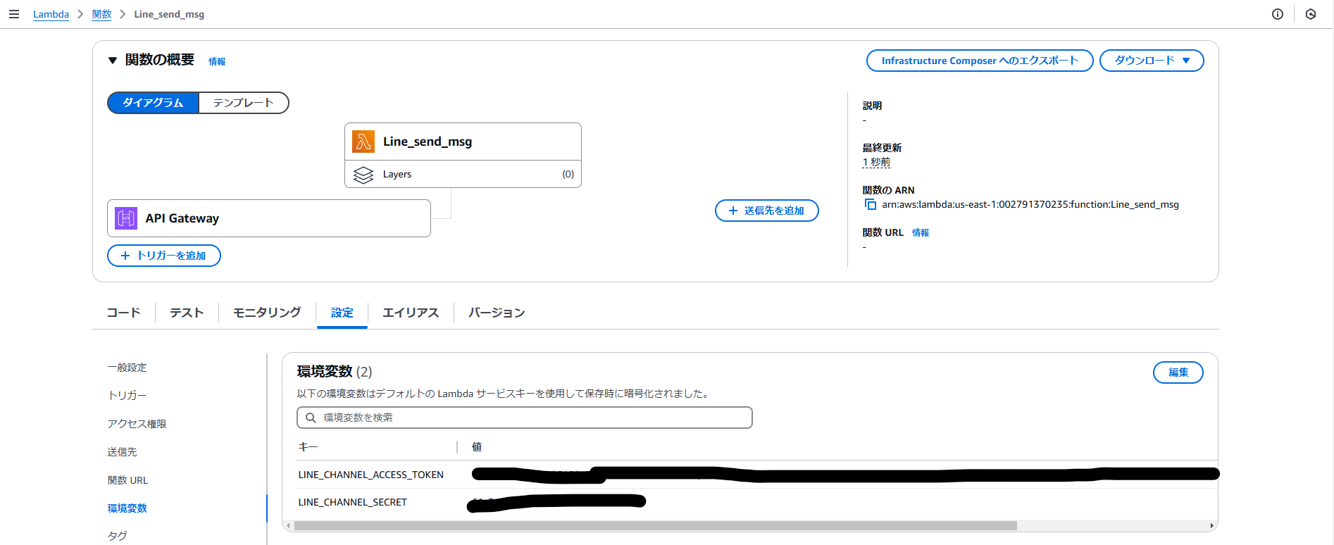Image resolution: width=1334 pixels, height=545 pixels.
Task: Select アクセス権限 in the settings sidebar
Action: [137, 424]
